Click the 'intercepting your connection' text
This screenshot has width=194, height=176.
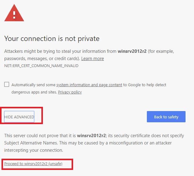(x=34, y=150)
